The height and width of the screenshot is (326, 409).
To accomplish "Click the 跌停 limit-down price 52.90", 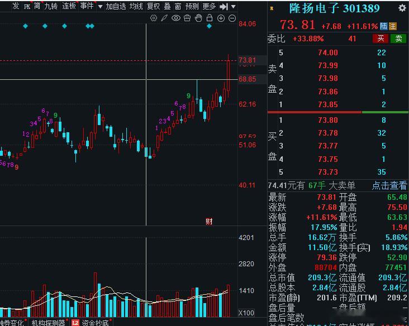I will pyautogui.click(x=397, y=257).
